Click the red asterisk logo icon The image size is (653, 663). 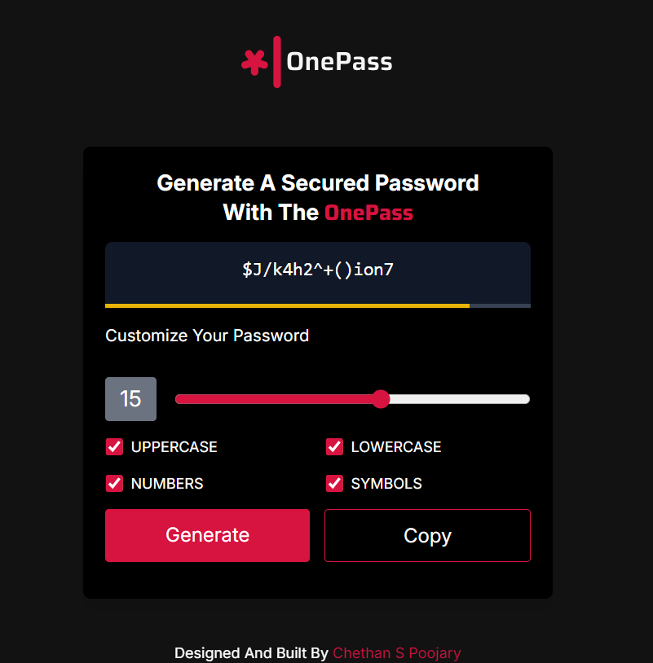coord(254,62)
